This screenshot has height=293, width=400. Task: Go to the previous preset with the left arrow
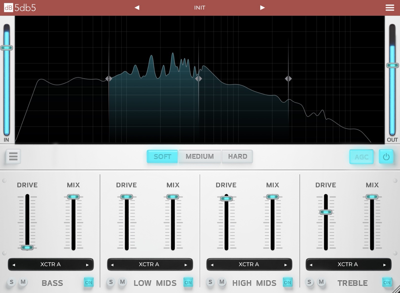point(137,8)
